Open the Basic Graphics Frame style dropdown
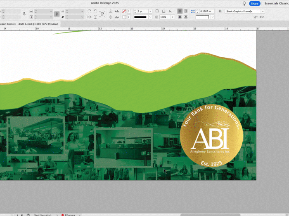 pos(263,12)
